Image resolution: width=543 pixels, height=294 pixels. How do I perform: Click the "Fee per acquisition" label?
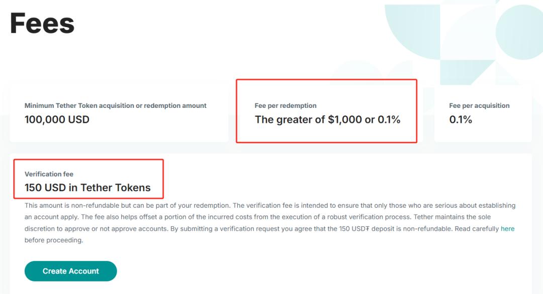pyautogui.click(x=479, y=106)
